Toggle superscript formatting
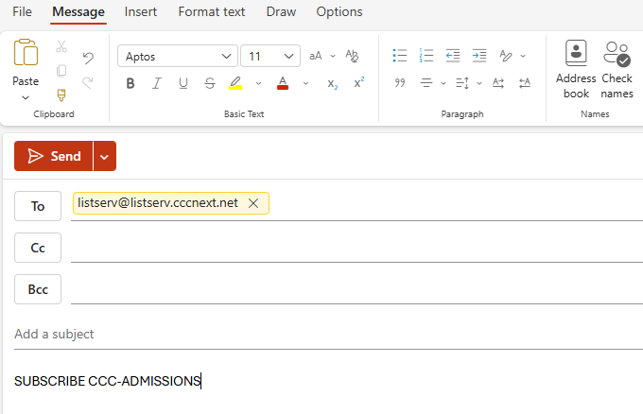This screenshot has height=414, width=643. 358,83
